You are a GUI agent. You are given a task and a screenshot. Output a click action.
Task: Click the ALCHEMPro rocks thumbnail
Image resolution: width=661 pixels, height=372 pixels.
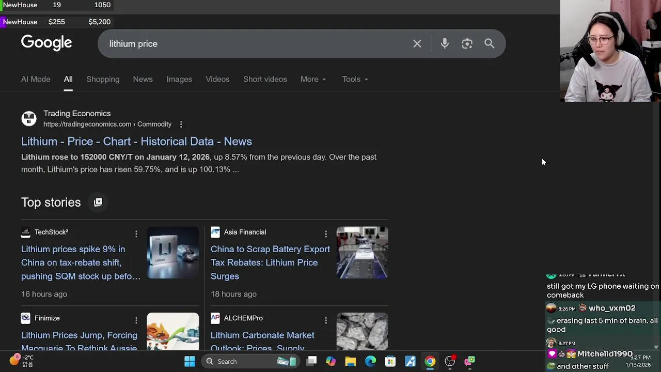point(363,332)
